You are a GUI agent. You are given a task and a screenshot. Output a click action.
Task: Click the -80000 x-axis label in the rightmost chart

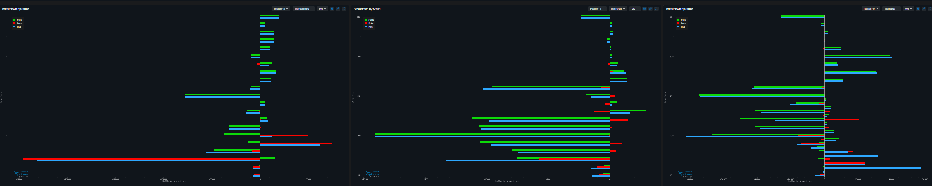pyautogui.click(x=690, y=179)
